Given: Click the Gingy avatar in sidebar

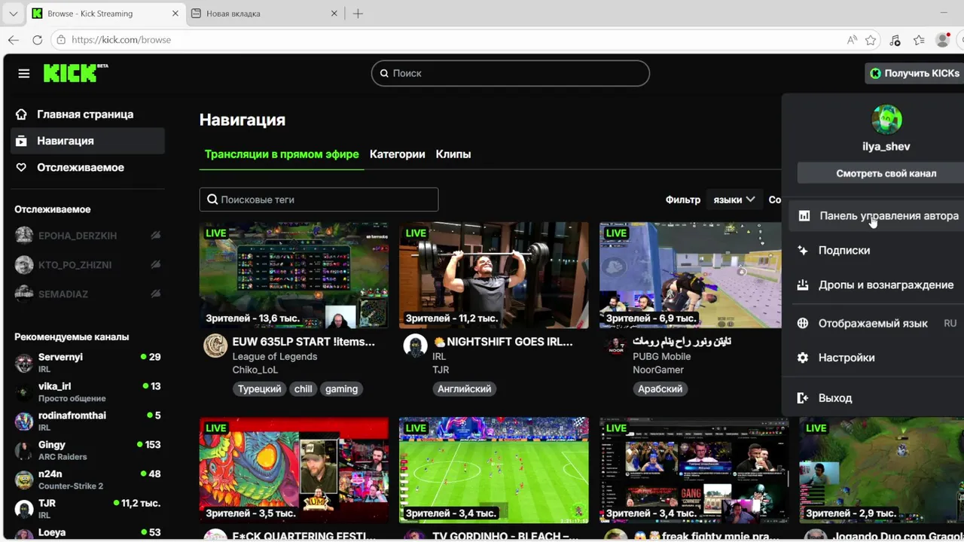Looking at the screenshot, I should tap(24, 450).
